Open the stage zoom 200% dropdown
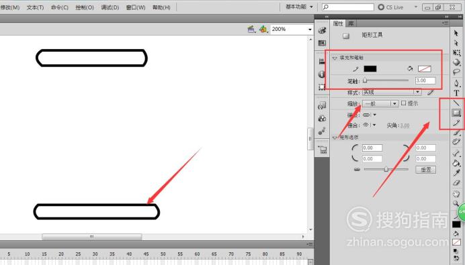 tap(310, 30)
